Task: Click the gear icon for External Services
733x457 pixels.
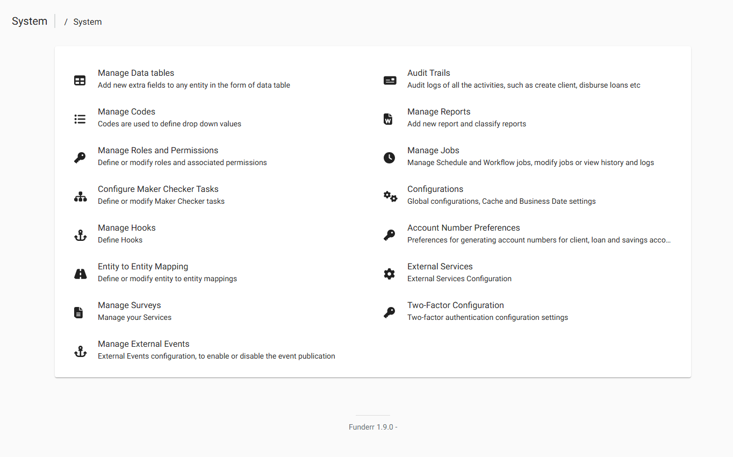Action: pyautogui.click(x=389, y=273)
